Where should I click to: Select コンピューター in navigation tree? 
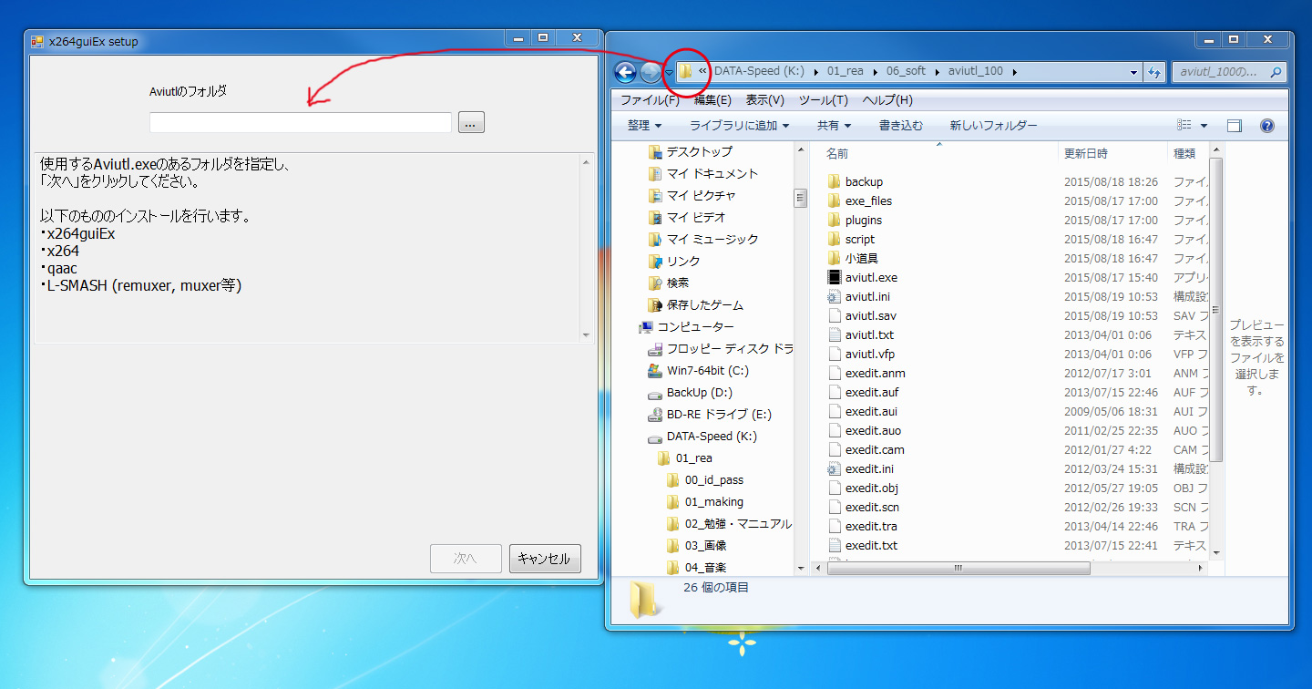695,326
